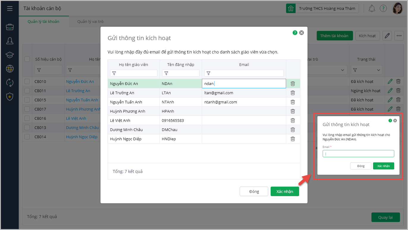
Task: Open the graduation cap sidebar section
Action: click(x=10, y=55)
